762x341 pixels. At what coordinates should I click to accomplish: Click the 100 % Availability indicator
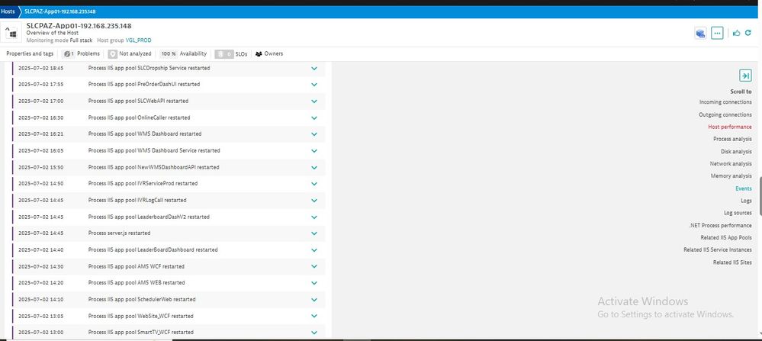click(183, 54)
